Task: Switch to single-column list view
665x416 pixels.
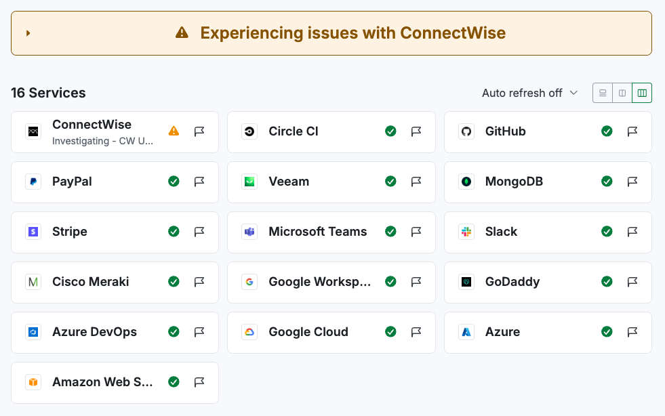Action: point(603,93)
